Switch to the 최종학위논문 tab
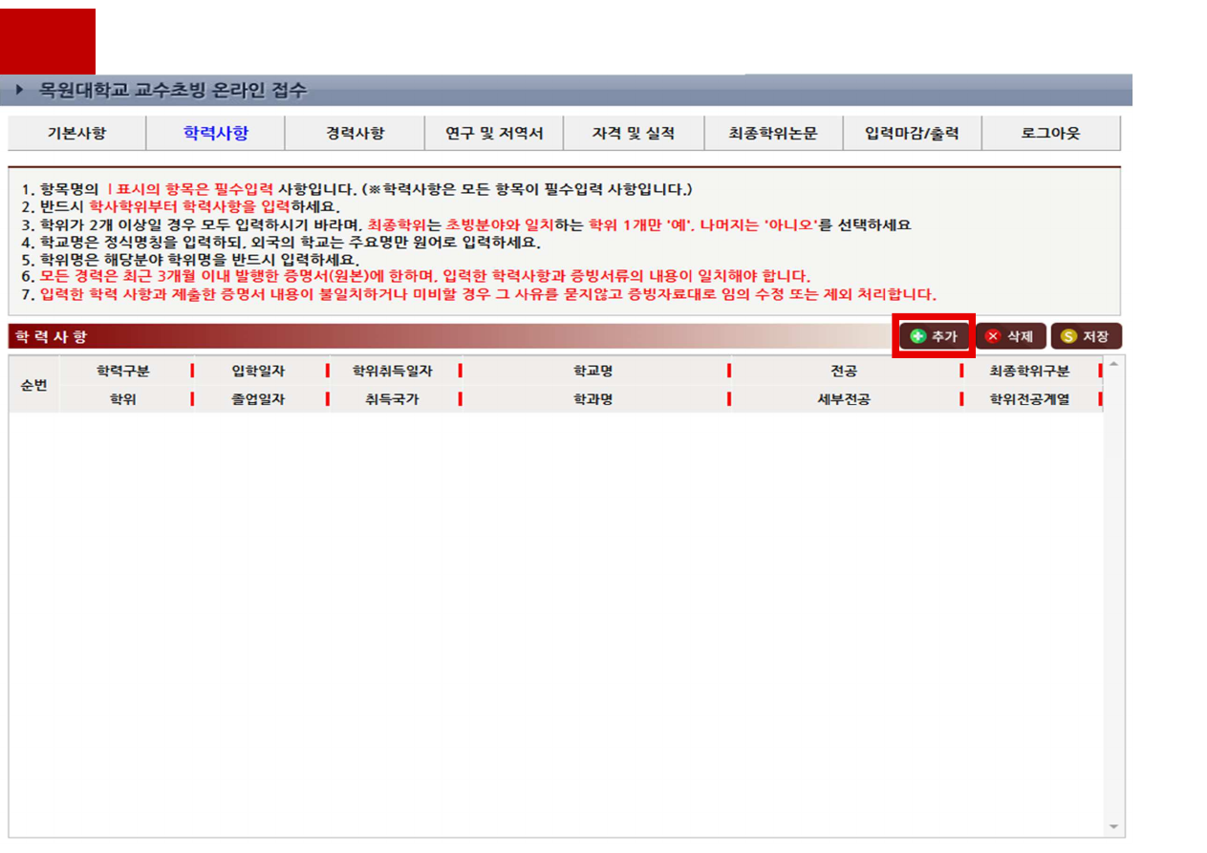Viewport: 1207px width, 853px height. pyautogui.click(x=772, y=134)
